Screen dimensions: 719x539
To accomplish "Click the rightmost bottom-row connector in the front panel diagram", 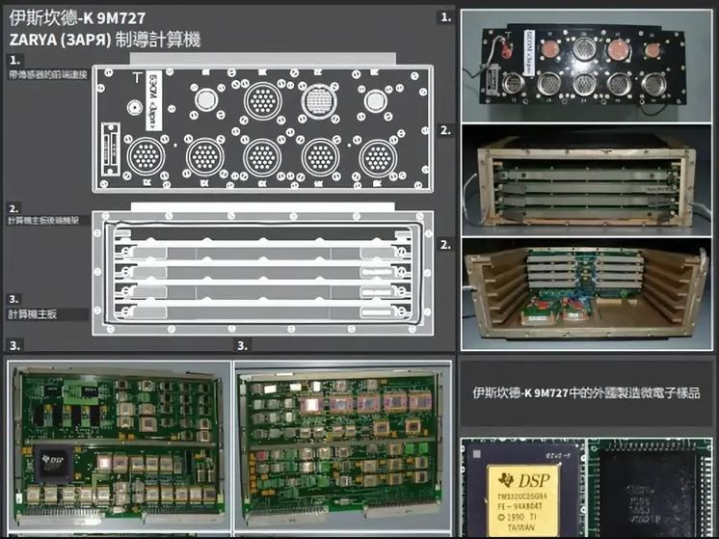I will pyautogui.click(x=378, y=157).
